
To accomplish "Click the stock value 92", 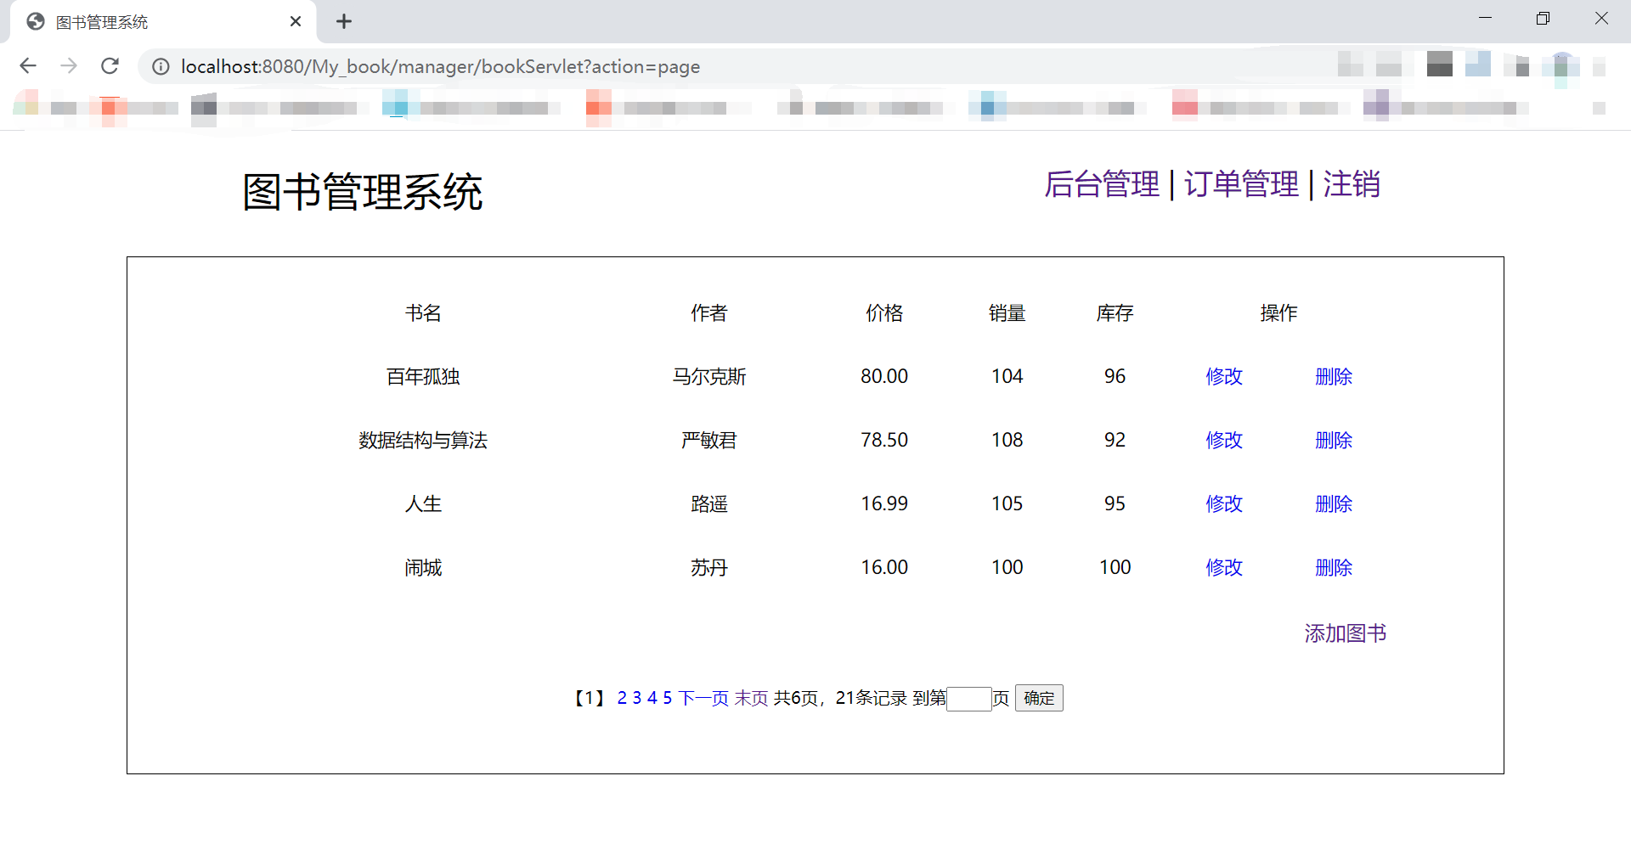I will pyautogui.click(x=1115, y=440).
